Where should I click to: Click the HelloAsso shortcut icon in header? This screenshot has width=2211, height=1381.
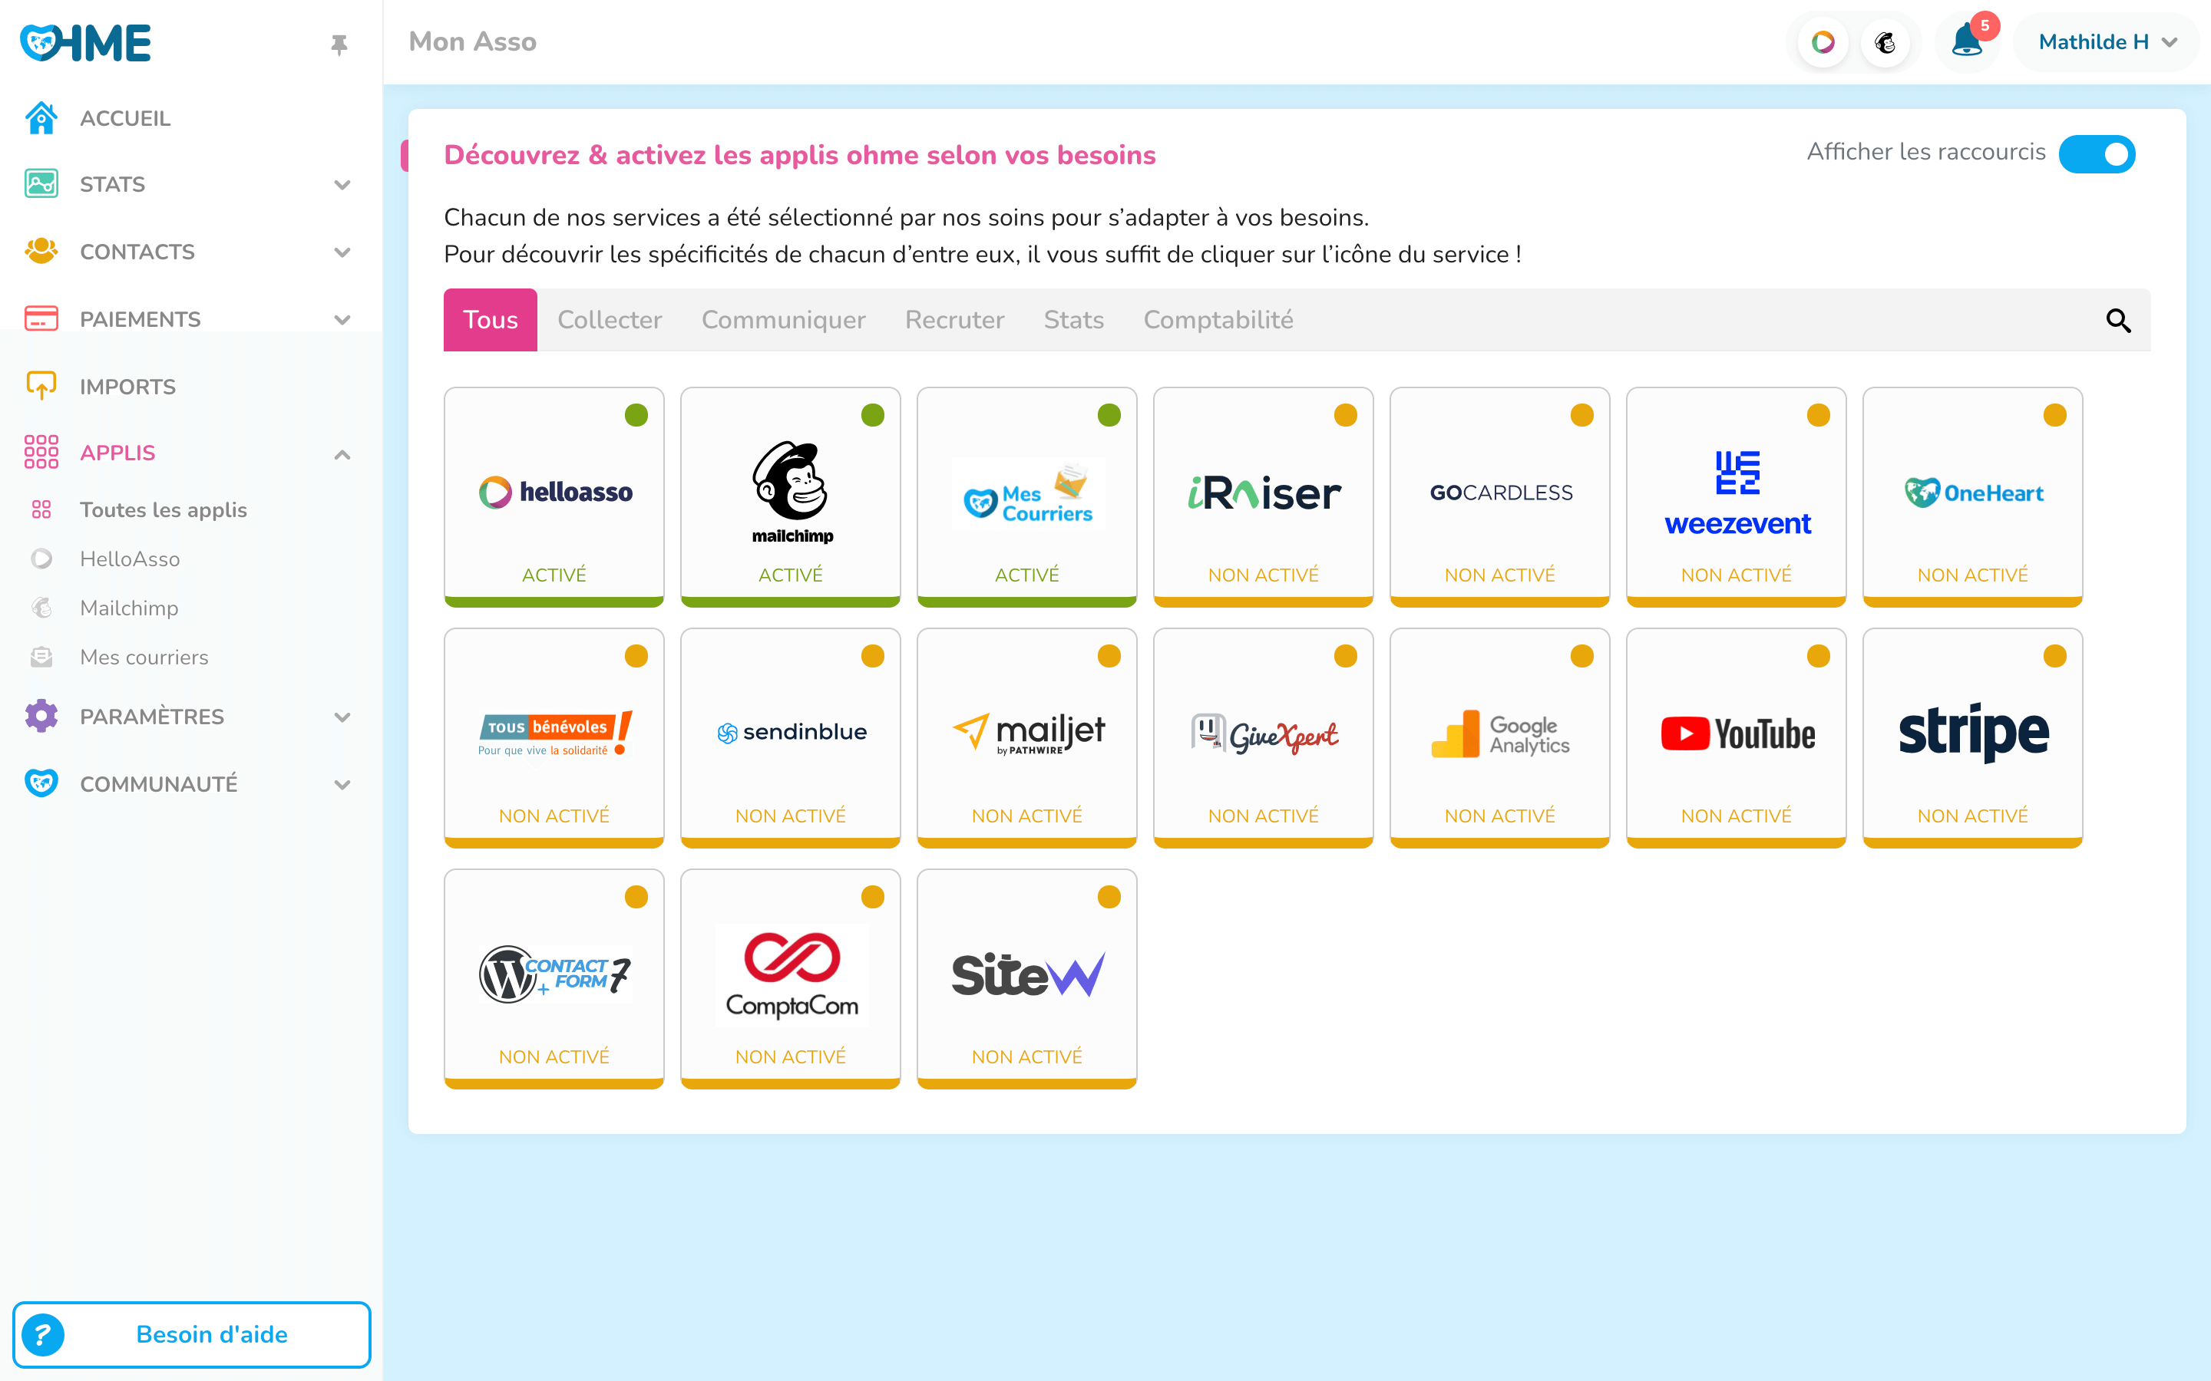1823,42
